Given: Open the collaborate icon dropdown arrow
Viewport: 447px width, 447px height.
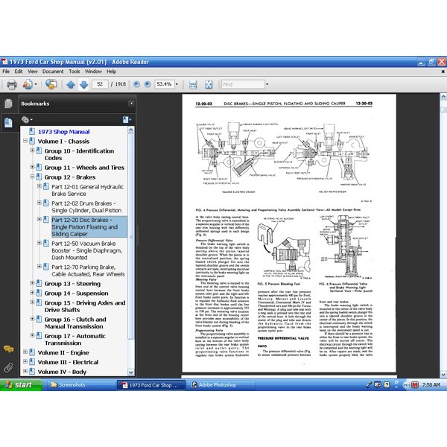Looking at the screenshot, I should (x=36, y=84).
